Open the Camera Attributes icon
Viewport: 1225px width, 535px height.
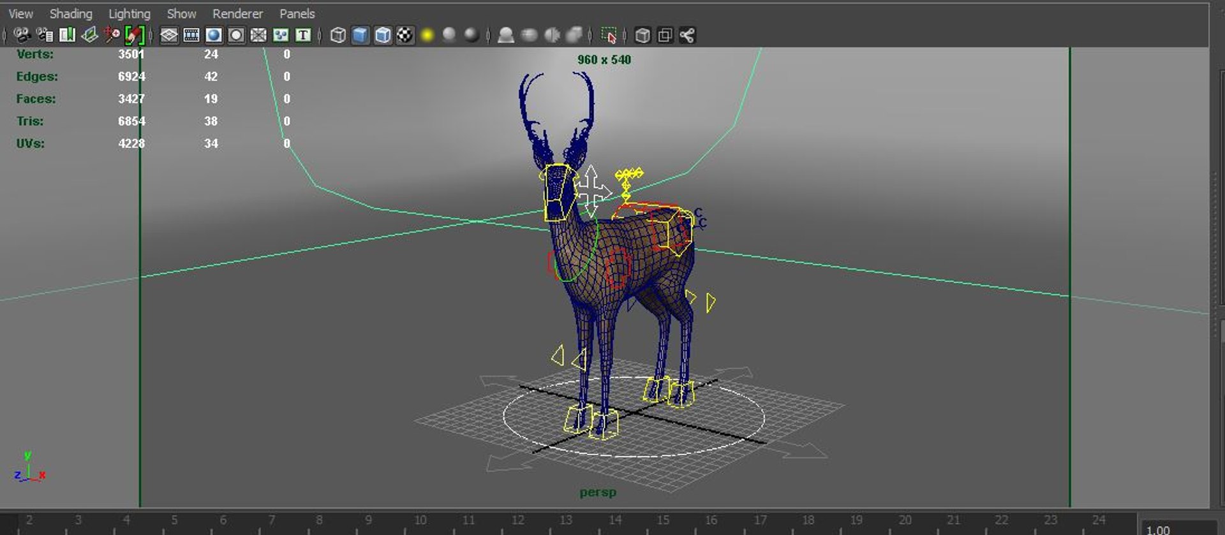click(x=45, y=35)
